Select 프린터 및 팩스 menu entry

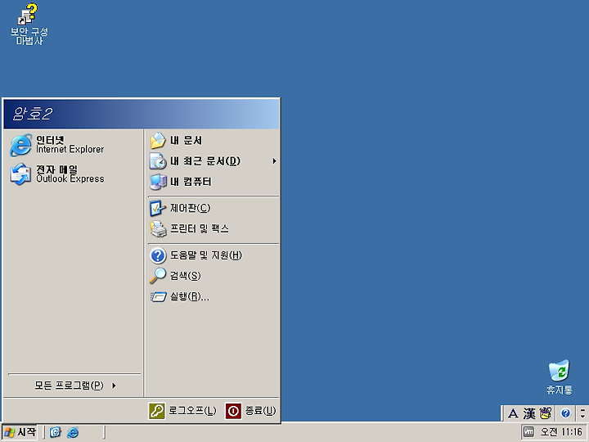(x=214, y=229)
